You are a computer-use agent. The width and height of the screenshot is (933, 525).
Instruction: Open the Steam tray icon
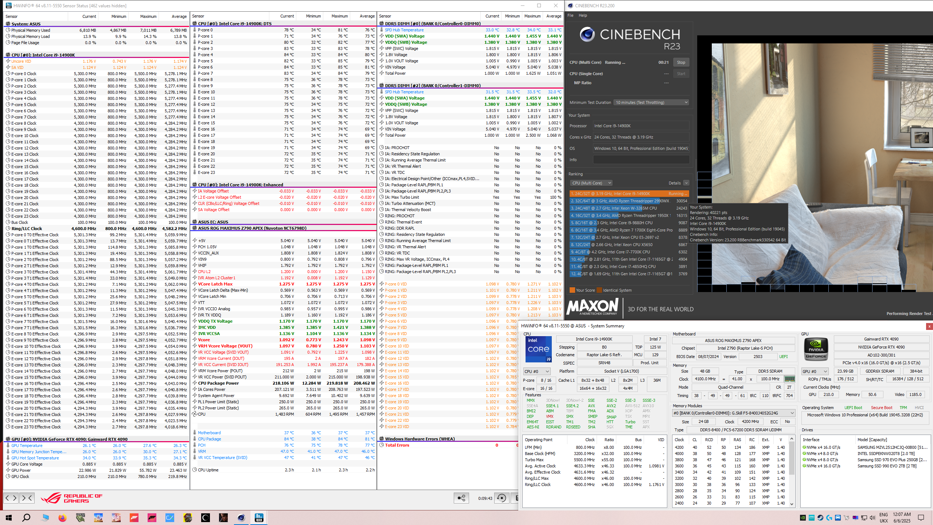pos(820,518)
